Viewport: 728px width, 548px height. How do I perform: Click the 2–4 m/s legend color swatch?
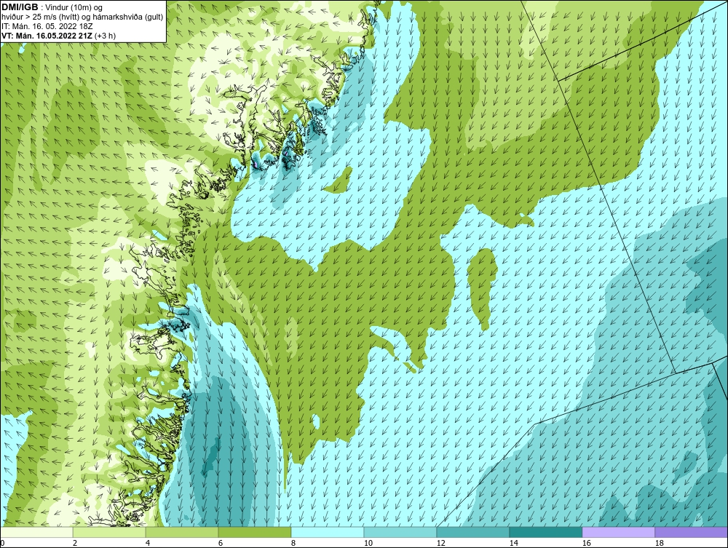(x=109, y=532)
